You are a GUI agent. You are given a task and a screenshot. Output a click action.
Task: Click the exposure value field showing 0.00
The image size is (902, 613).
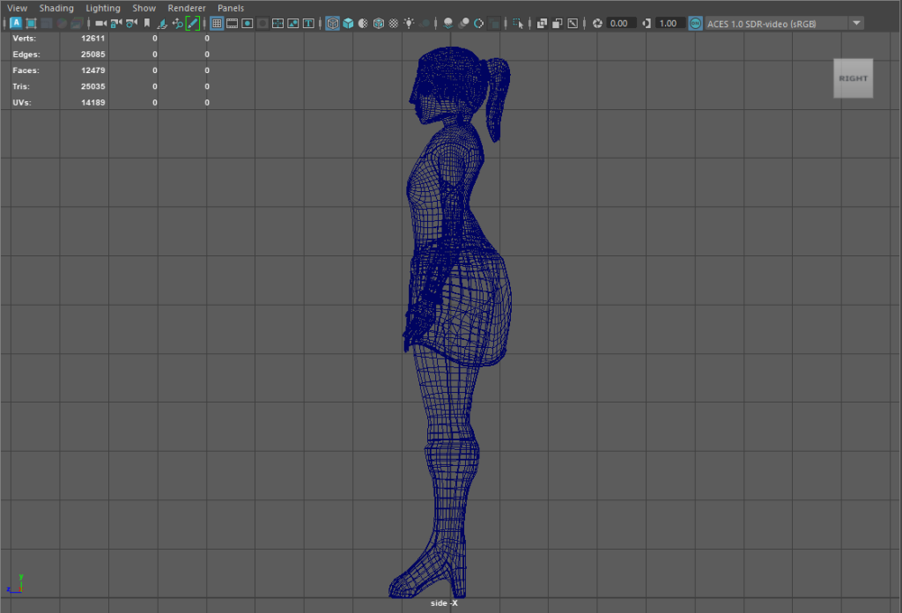(620, 24)
